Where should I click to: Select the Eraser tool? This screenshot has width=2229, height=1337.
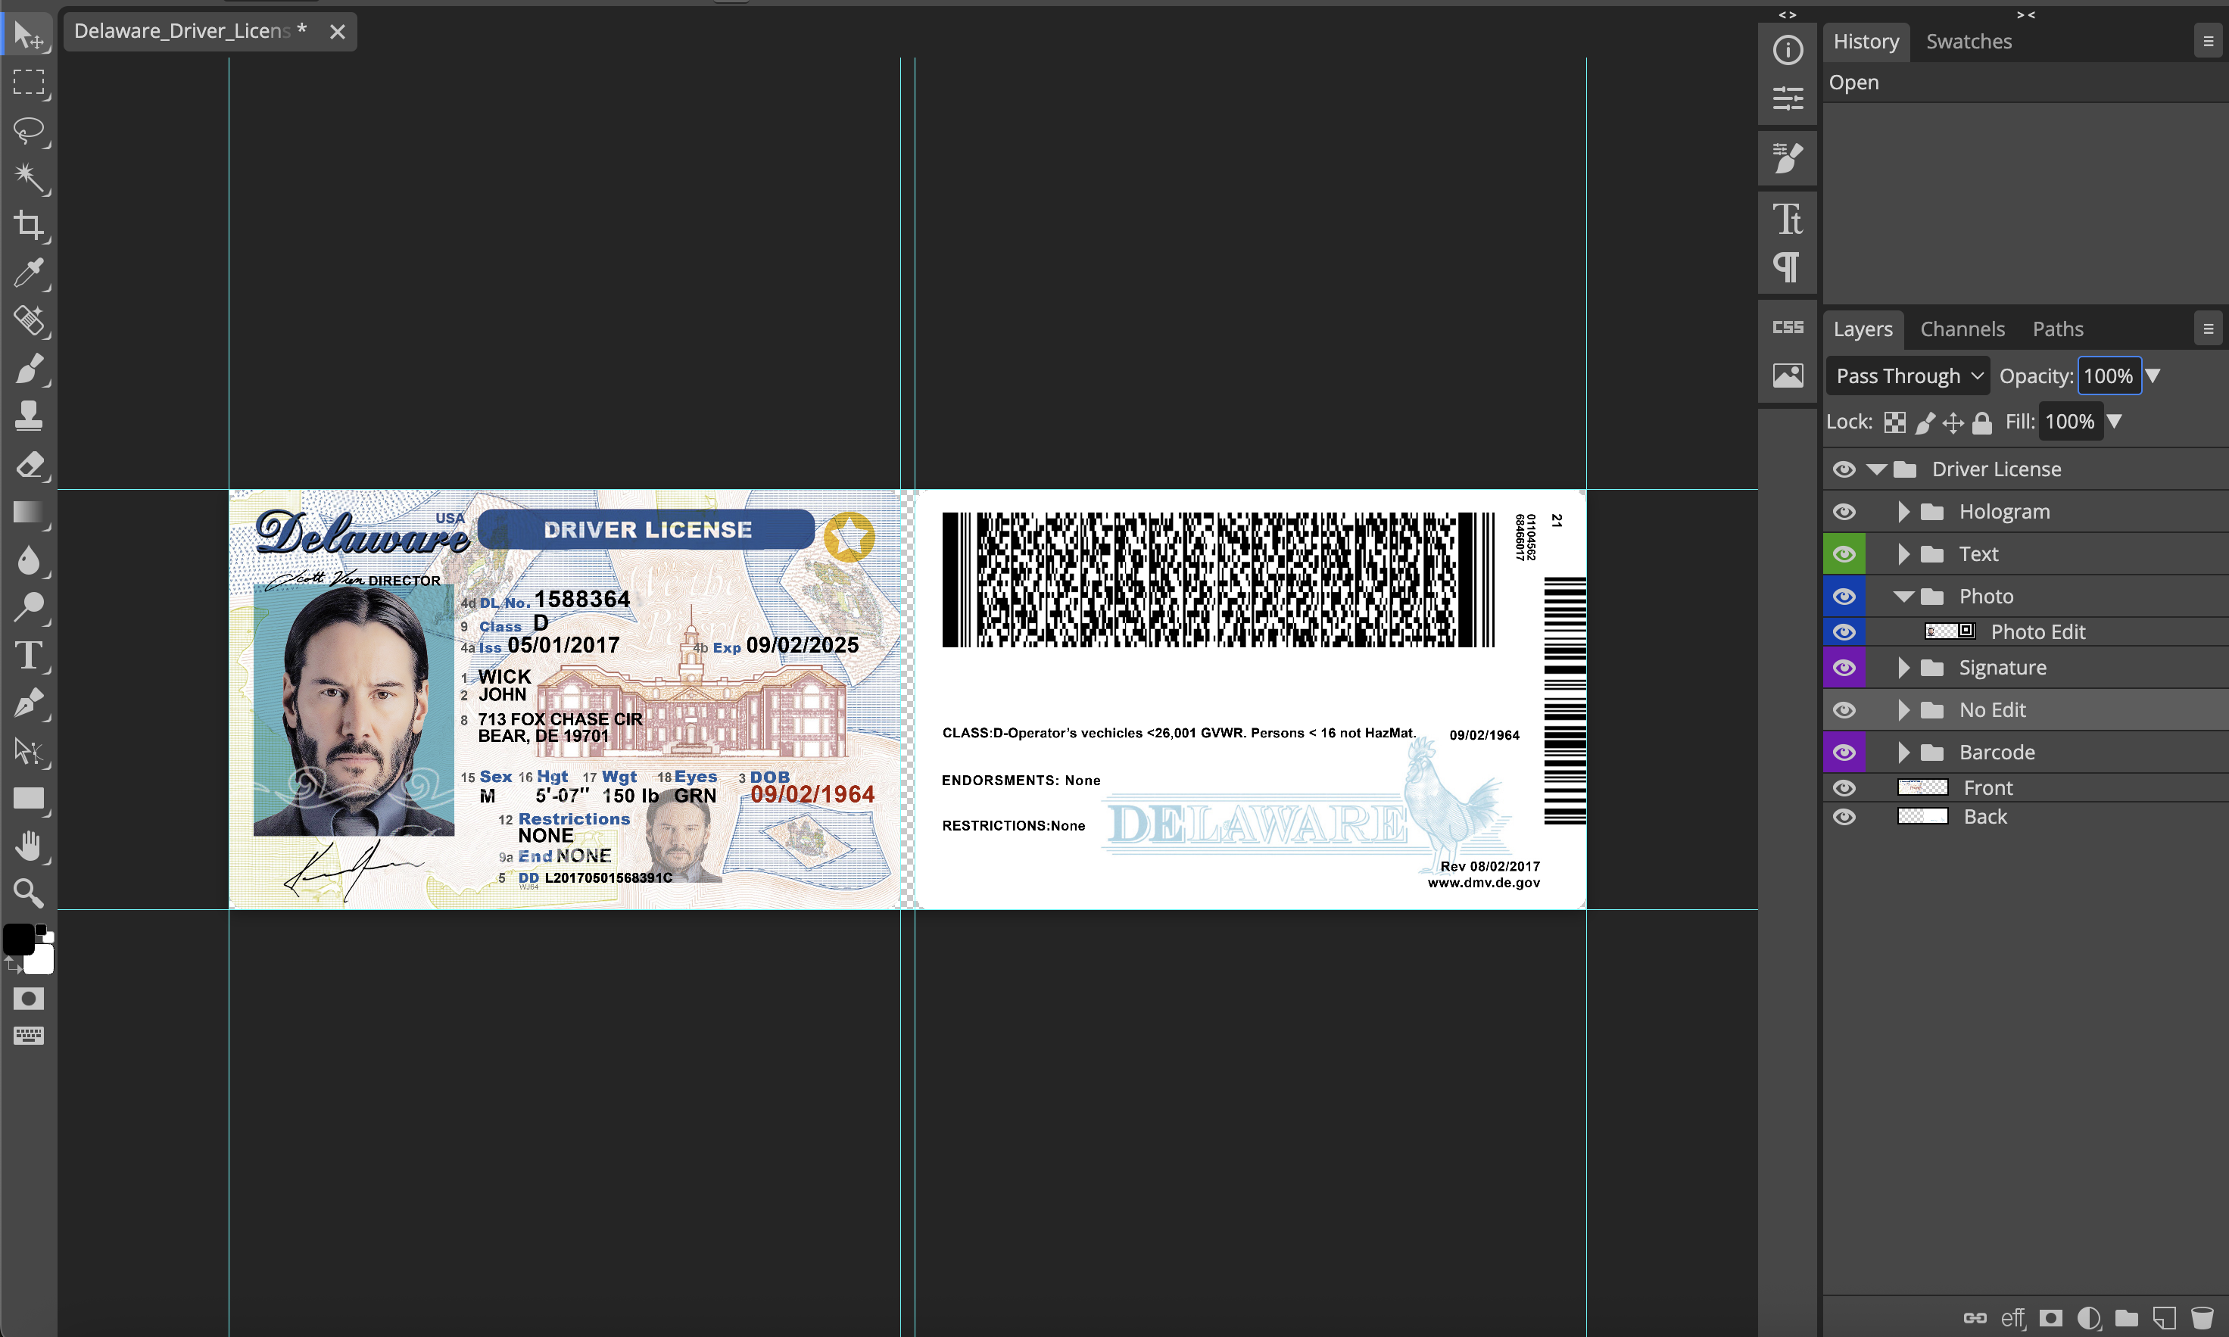pos(29,465)
